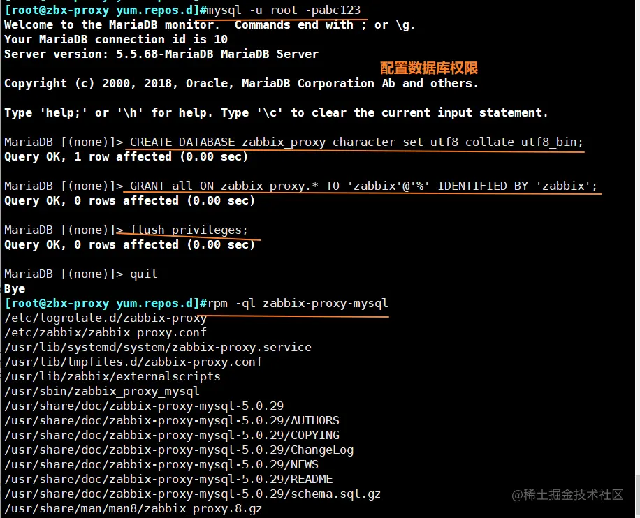
Task: Click '/usr/share/man/man8/zabbix_proxy.8.gz' path
Action: (133, 509)
